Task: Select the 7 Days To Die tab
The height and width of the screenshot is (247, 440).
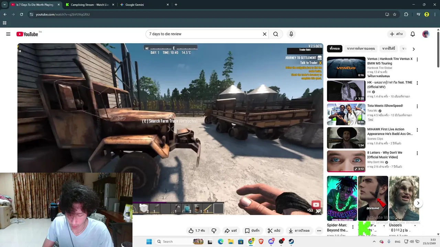Action: (x=35, y=5)
